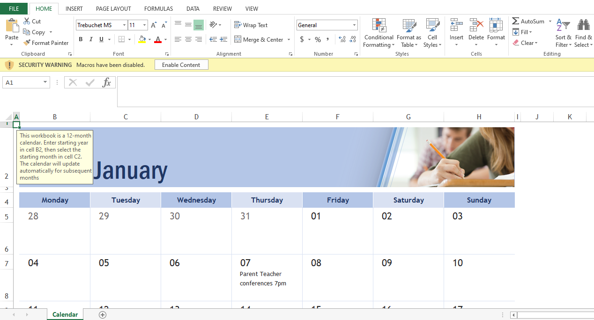Image resolution: width=594 pixels, height=320 pixels.
Task: Expand the General number format dropdown
Action: (354, 25)
